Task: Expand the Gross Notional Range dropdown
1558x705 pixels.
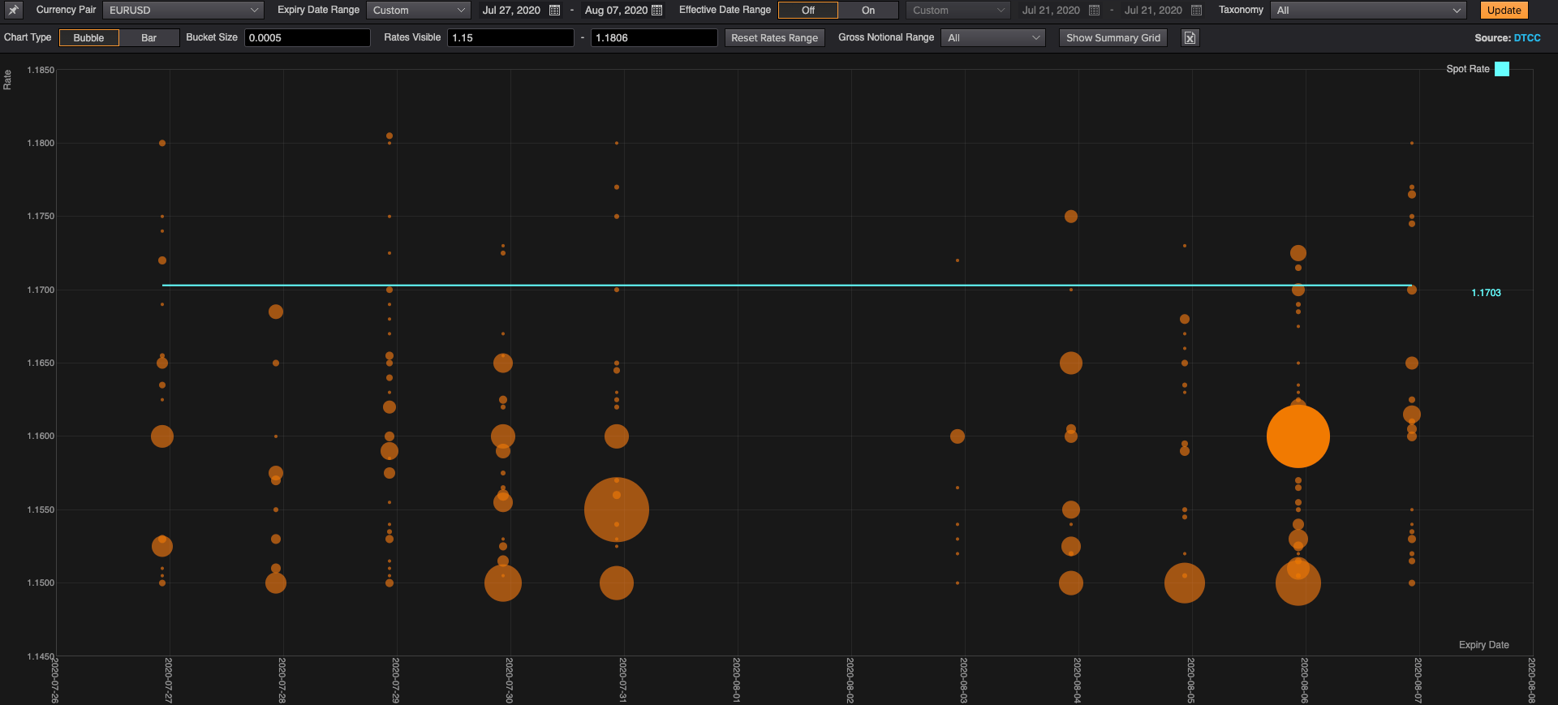Action: (992, 38)
